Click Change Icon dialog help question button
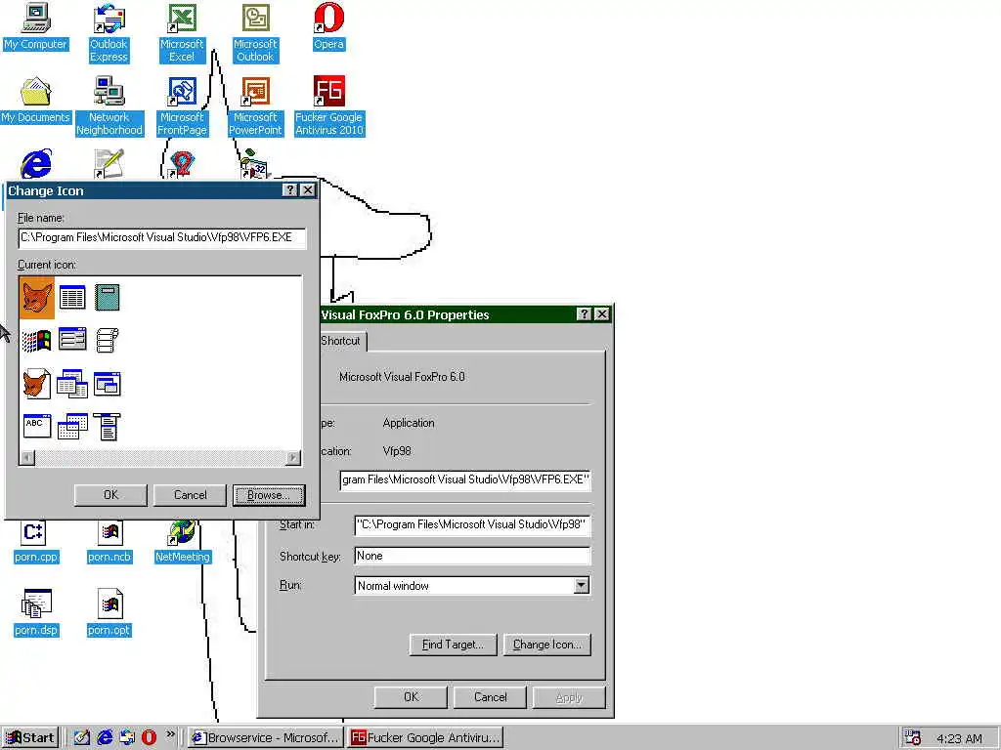 tap(289, 190)
